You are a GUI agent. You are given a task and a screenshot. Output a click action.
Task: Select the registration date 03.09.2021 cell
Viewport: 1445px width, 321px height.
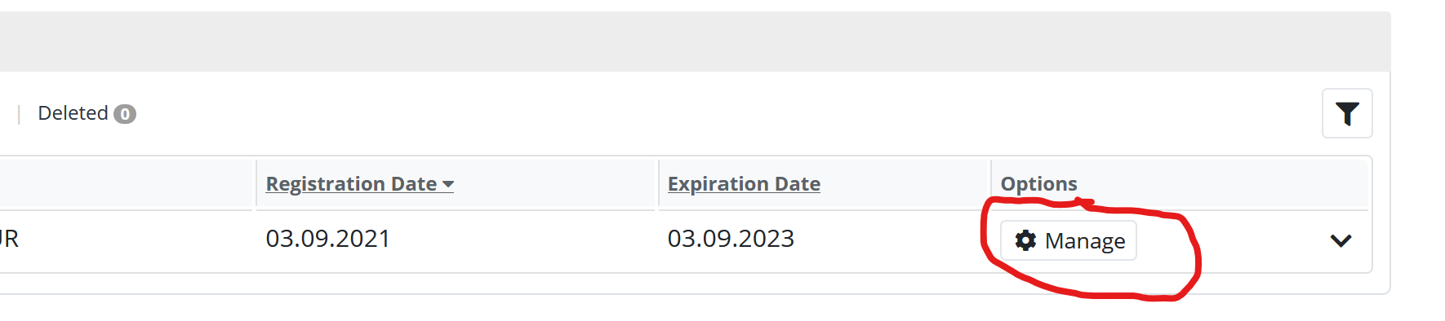click(x=328, y=239)
